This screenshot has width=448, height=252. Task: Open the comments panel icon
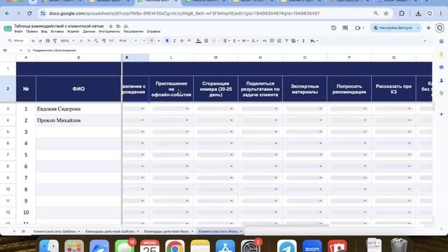coord(345,28)
